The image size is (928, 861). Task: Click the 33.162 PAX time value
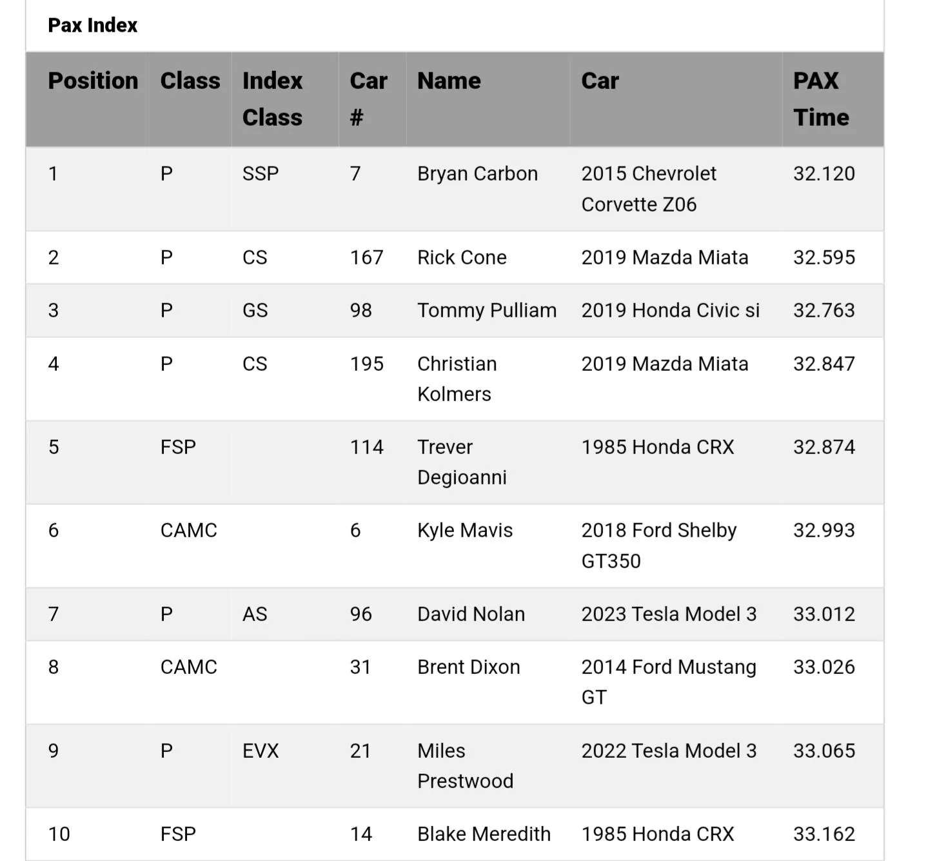click(x=824, y=834)
